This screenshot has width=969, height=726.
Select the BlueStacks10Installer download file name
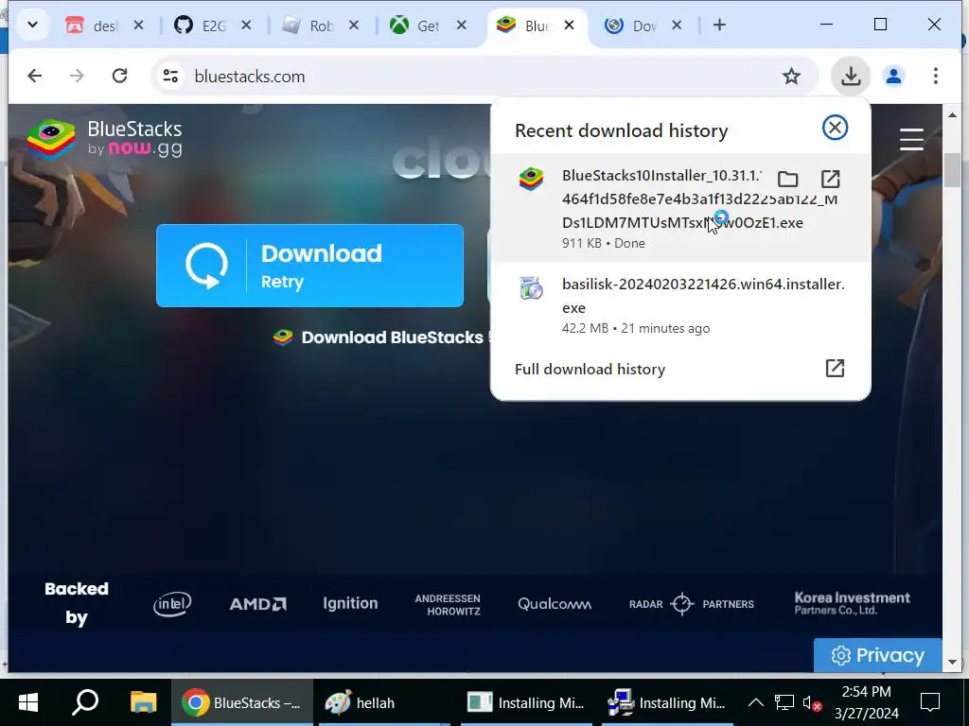click(698, 199)
